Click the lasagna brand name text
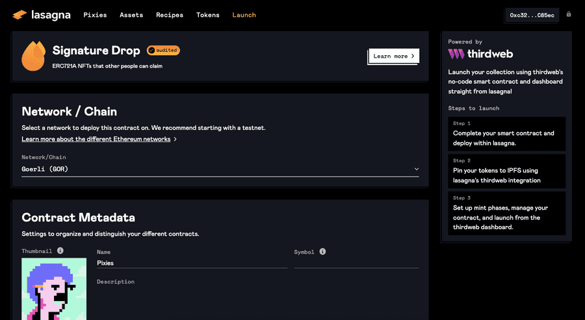This screenshot has height=320, width=585. pyautogui.click(x=51, y=15)
